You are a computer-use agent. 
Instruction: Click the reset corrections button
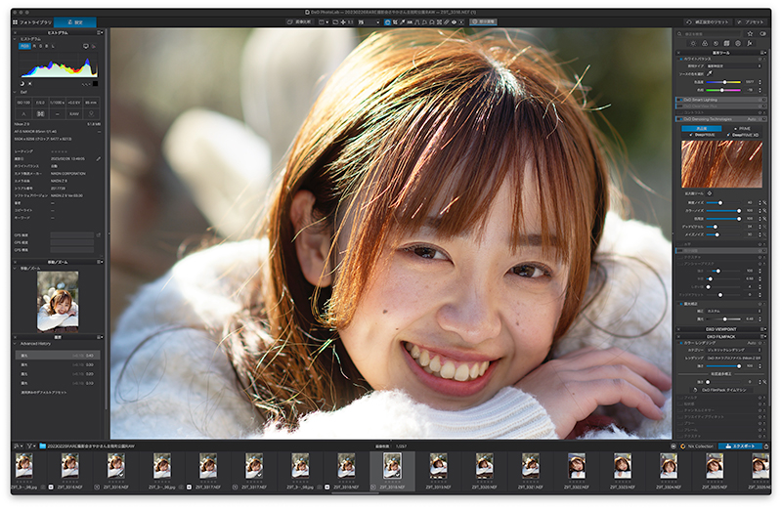[x=708, y=21]
